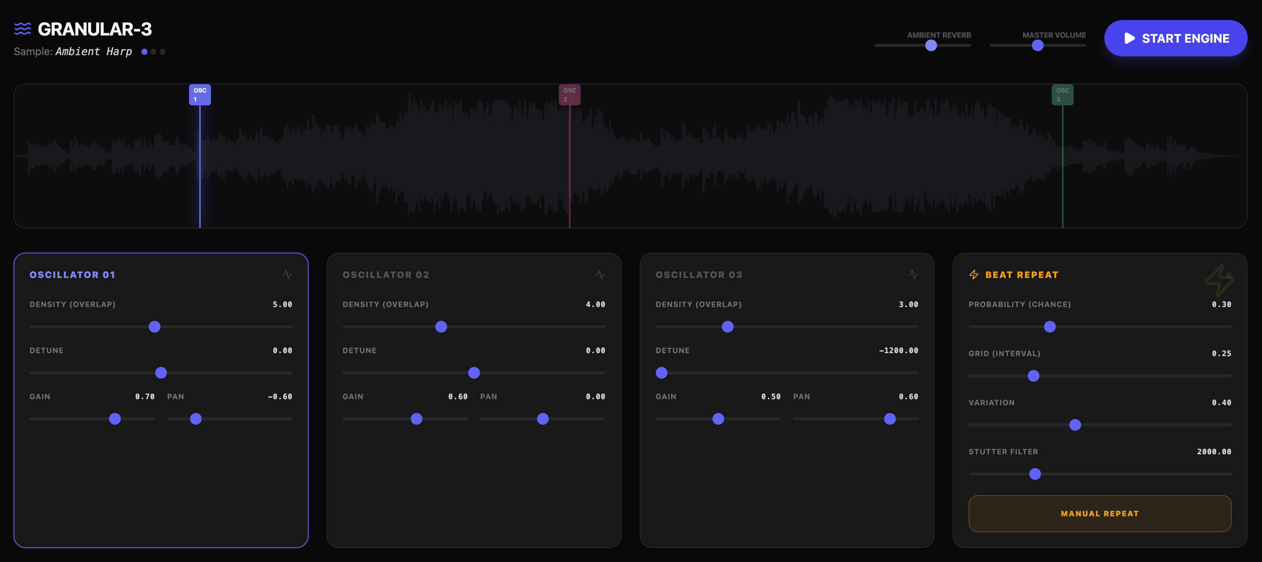
Task: Click the Granular-3 wave logo icon
Action: pos(23,29)
